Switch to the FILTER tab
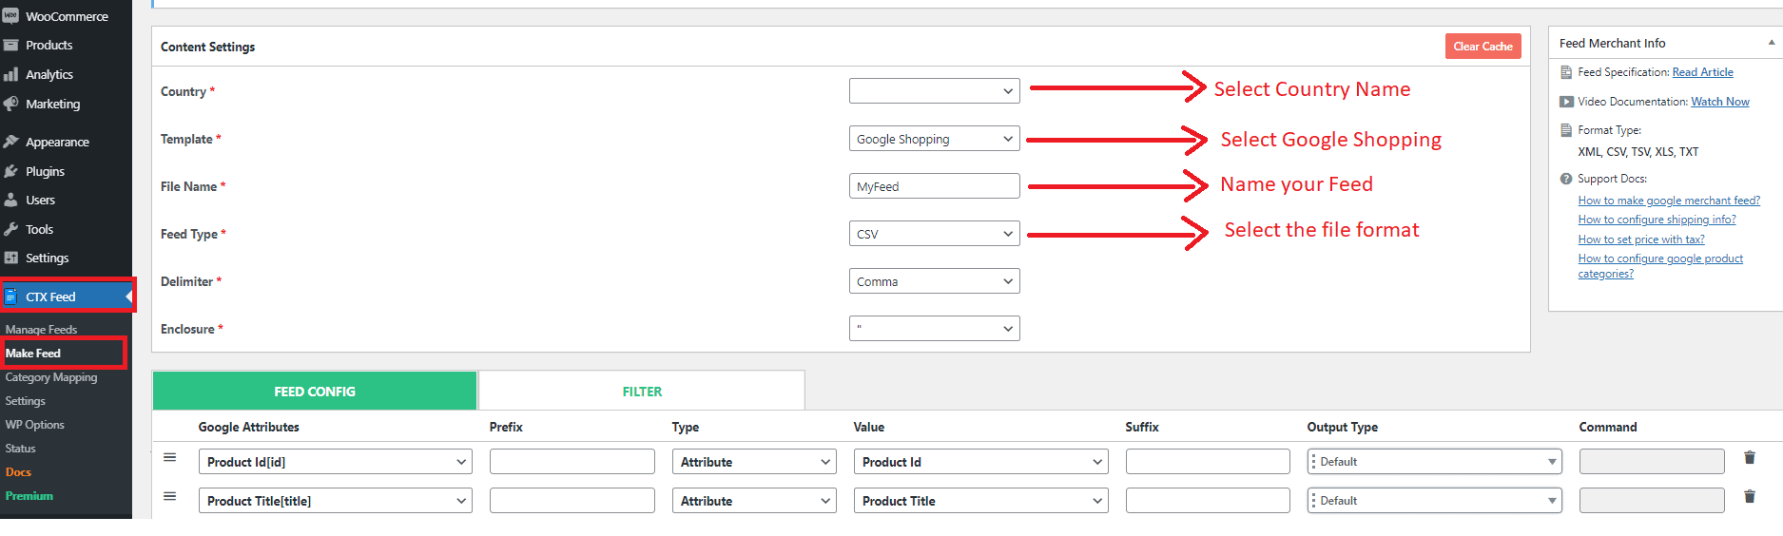Screen dimensions: 1783x536 tap(642, 391)
